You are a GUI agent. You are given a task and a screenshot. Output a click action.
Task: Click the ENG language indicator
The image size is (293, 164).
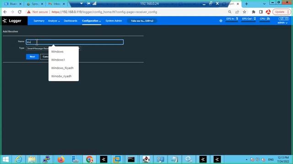271,159
